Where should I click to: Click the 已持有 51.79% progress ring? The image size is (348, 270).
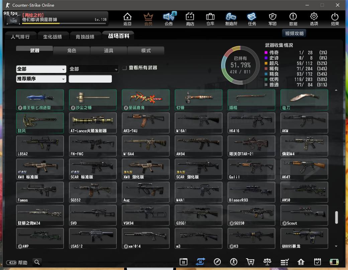(241, 65)
